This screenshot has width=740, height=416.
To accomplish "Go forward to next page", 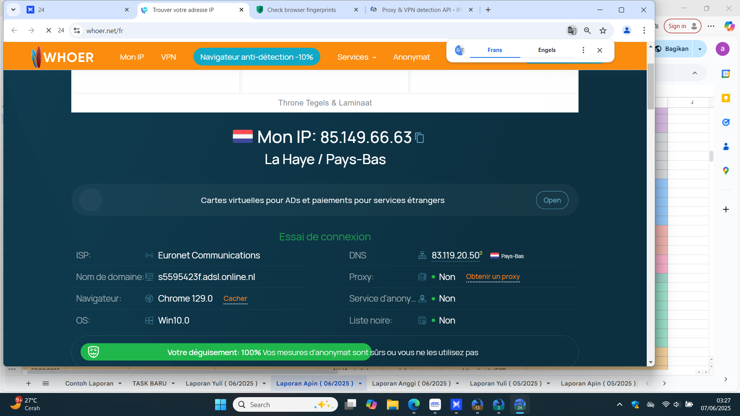I will 31,30.
